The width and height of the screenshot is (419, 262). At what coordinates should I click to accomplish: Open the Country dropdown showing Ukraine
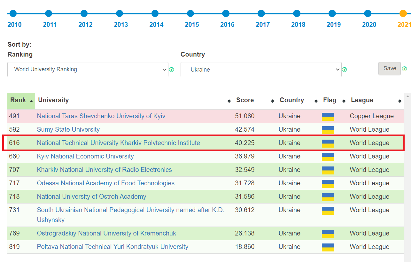[261, 69]
